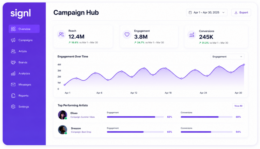260x149 pixels.
Task: Click the Reach users icon
Action: tap(61, 34)
